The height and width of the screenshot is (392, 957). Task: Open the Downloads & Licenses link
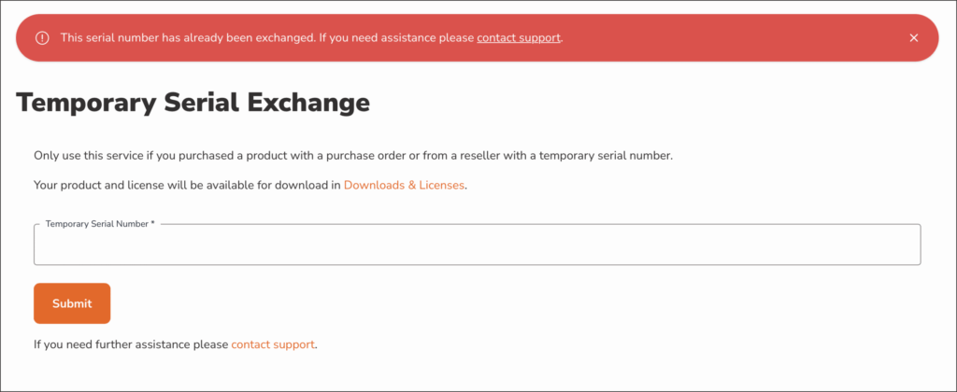(x=404, y=185)
